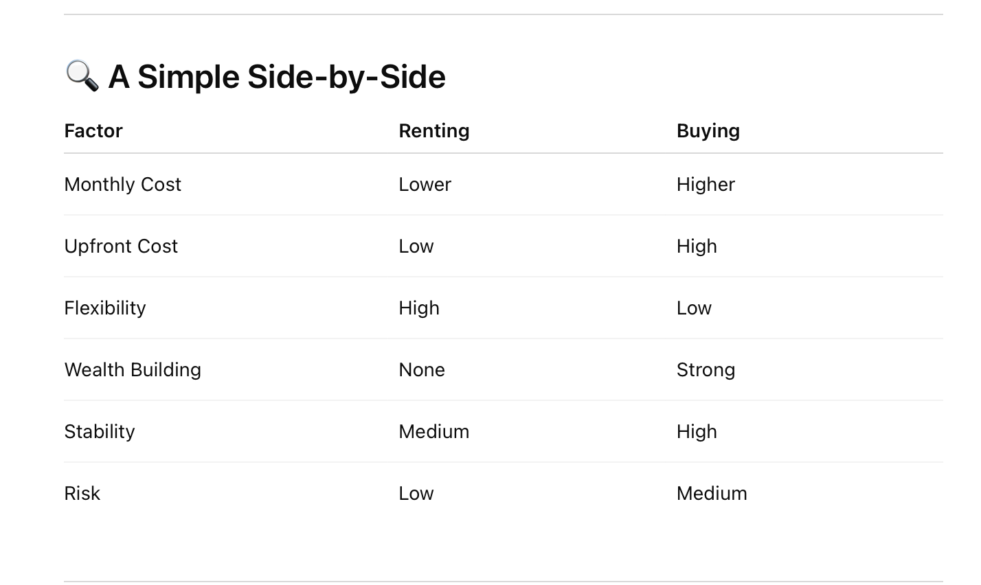Click the Flexibility row label
The height and width of the screenshot is (585, 981).
(105, 308)
